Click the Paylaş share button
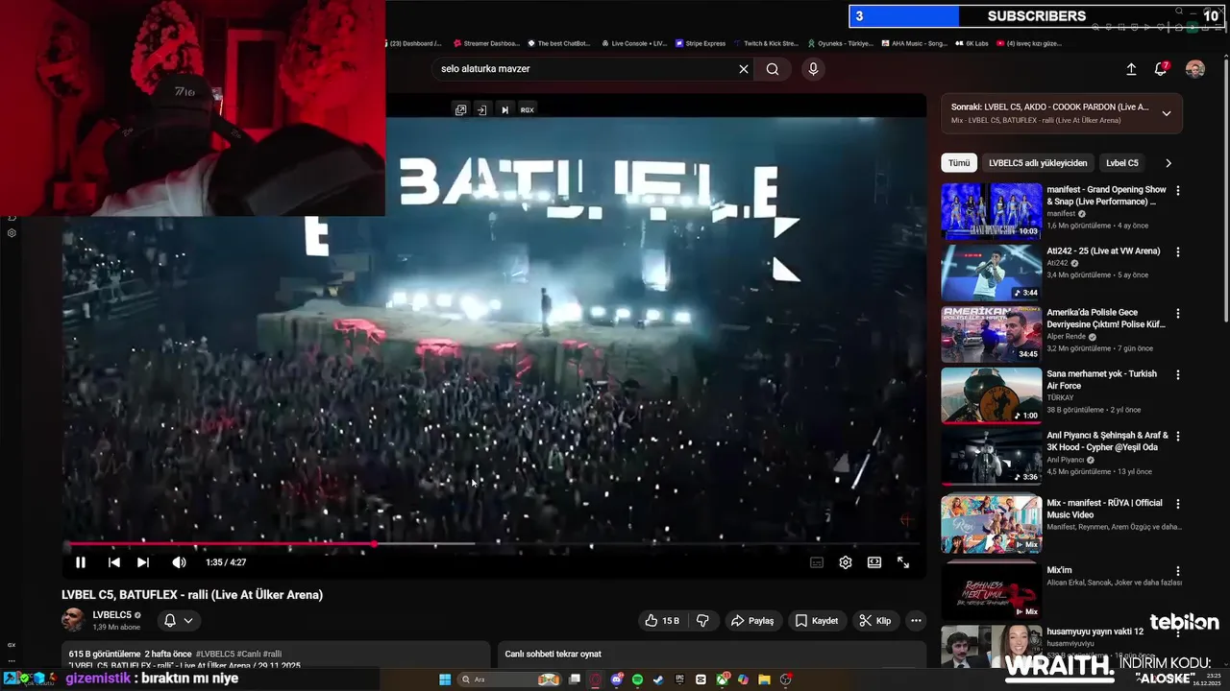The height and width of the screenshot is (691, 1230). coord(752,621)
